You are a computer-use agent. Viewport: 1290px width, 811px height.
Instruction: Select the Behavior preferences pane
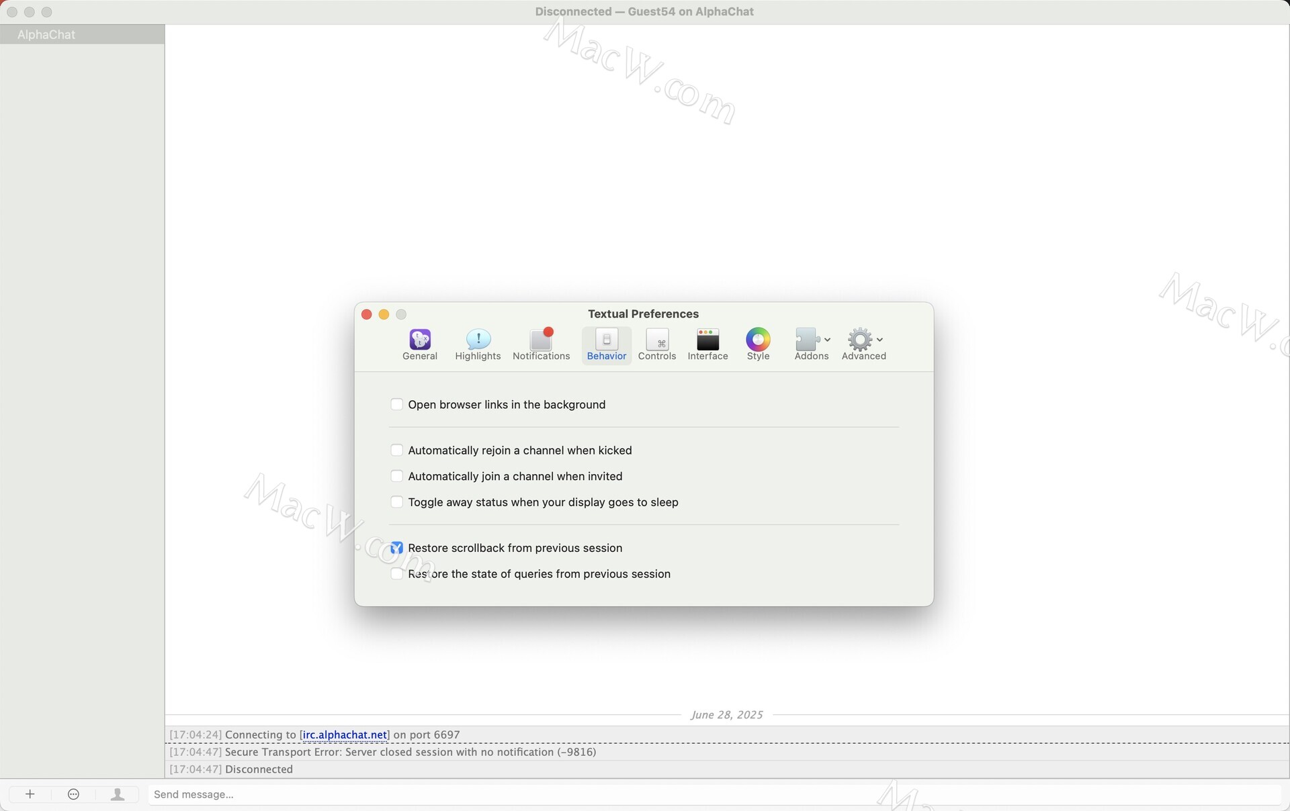pos(607,345)
